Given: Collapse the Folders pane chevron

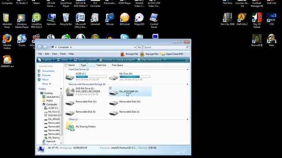Looking at the screenshot, I should [x=61, y=89].
